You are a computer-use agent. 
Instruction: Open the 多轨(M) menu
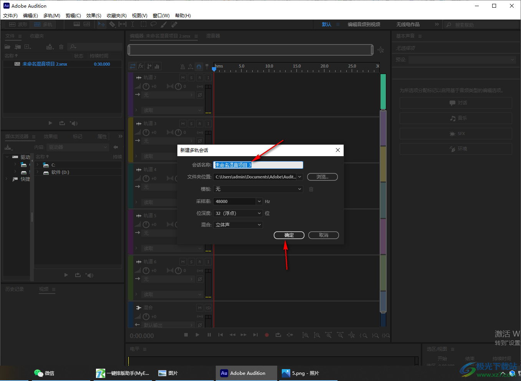[51, 16]
